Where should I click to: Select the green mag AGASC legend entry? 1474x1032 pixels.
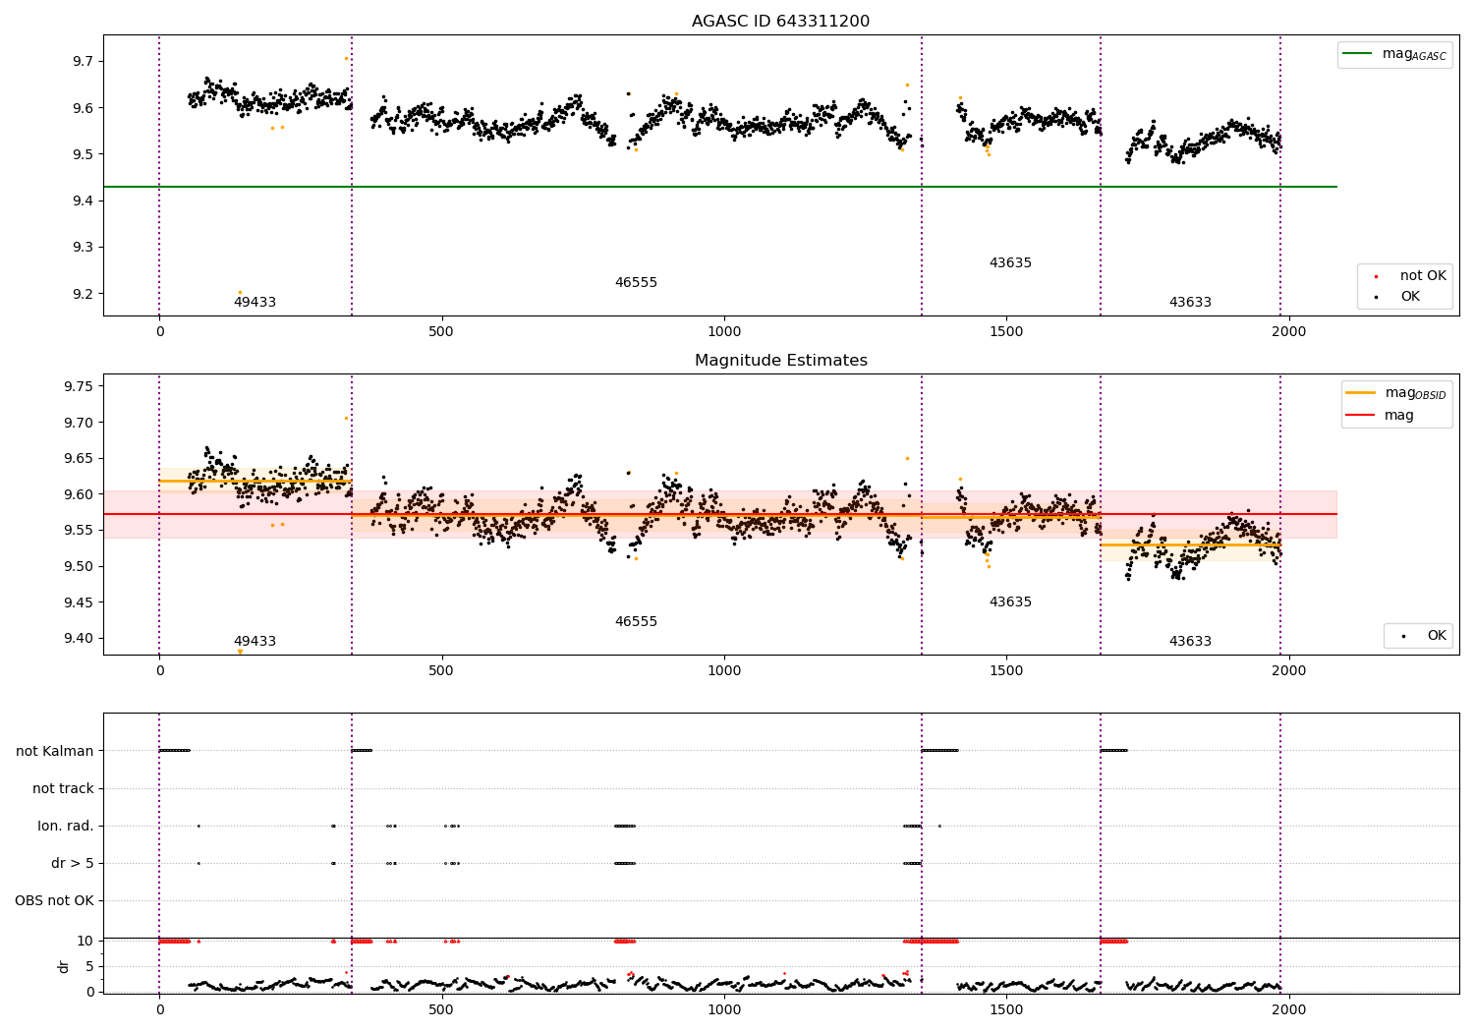1394,54
